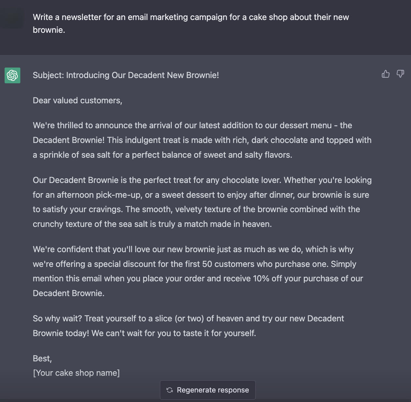Image resolution: width=411 pixels, height=402 pixels.
Task: Click the thumbs down icon
Action: pos(400,74)
